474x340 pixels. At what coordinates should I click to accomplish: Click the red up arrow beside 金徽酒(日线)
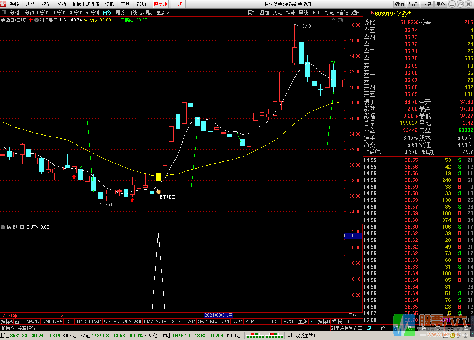[x=31, y=20]
